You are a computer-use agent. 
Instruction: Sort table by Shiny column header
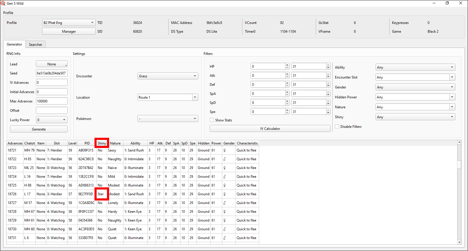pyautogui.click(x=102, y=143)
